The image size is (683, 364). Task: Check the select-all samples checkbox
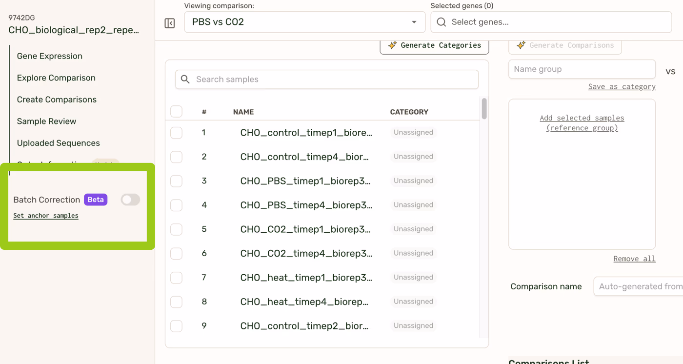(x=177, y=112)
